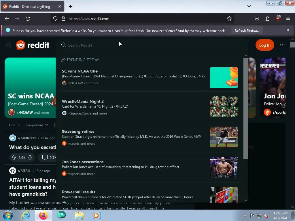295x221 pixels.
Task: Open the Save to Pocket icon
Action: coord(257,18)
